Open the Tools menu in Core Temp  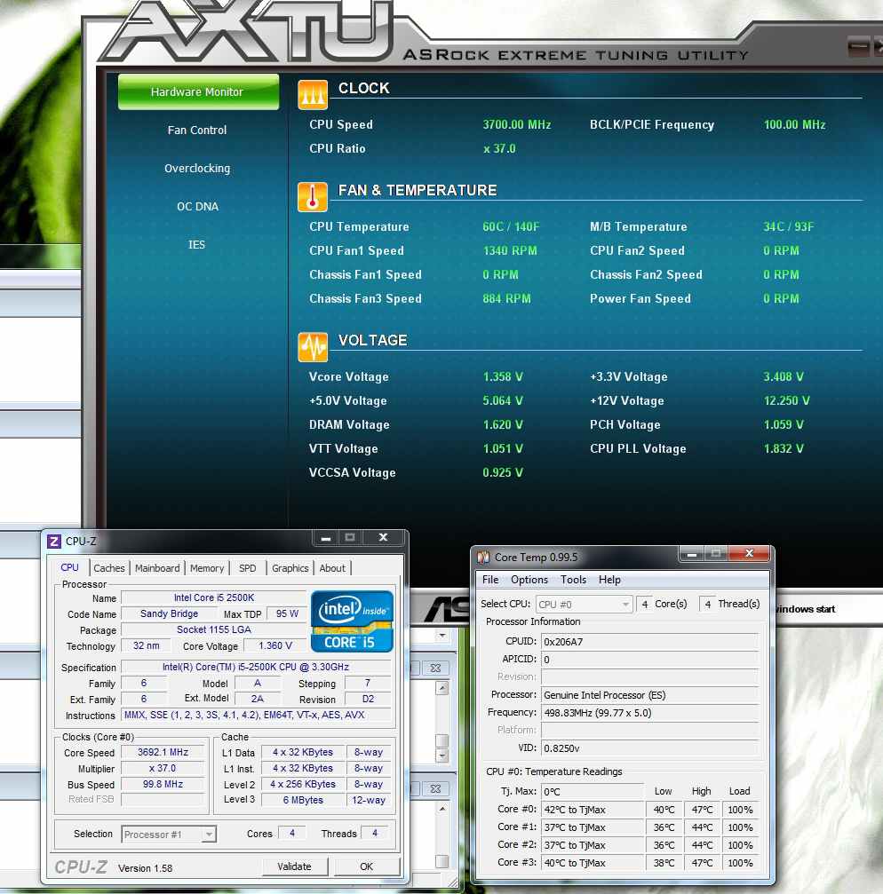573,579
